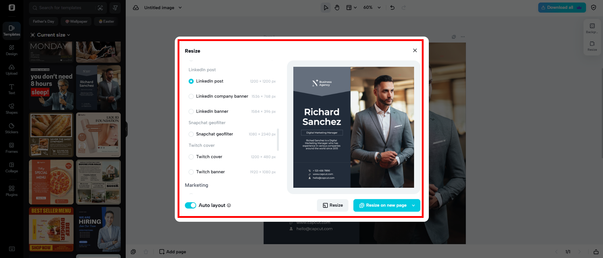Click the Download all button

coord(562,8)
